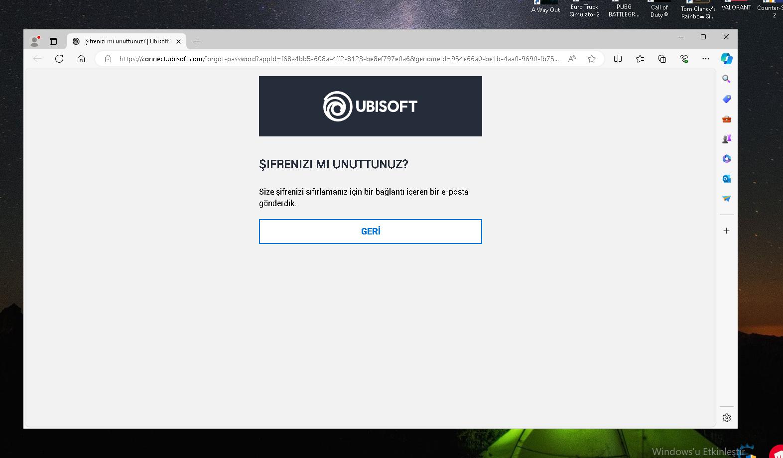View site information lock icon
This screenshot has width=783, height=458.
click(x=108, y=59)
